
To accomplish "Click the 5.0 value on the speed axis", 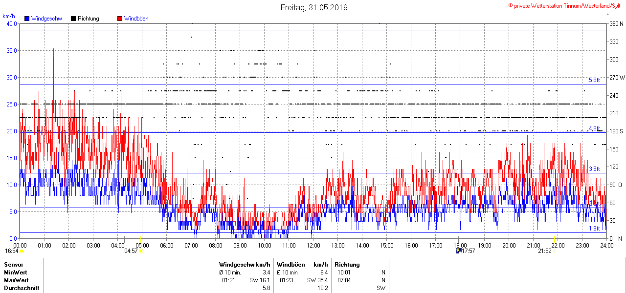I will [x=13, y=211].
